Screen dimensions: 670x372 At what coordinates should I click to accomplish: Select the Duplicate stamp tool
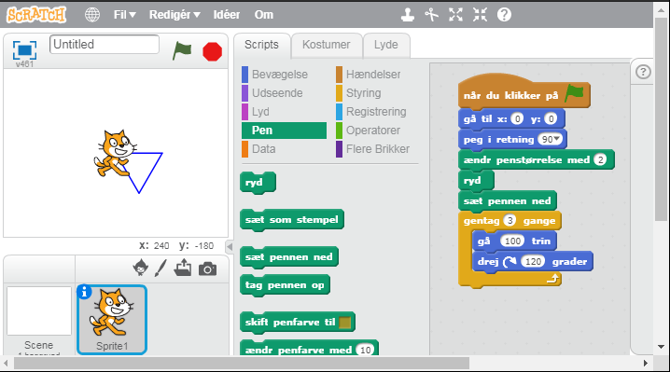tap(408, 15)
